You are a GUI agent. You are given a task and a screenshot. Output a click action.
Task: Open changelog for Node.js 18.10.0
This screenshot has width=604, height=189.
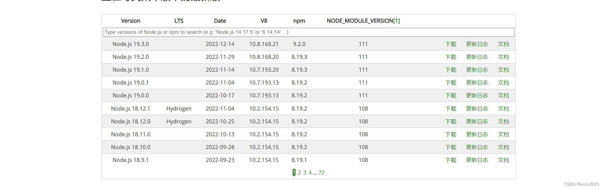(x=477, y=147)
